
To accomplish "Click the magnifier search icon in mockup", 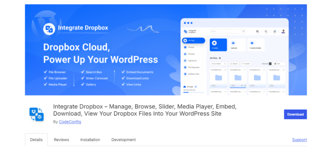I will click(x=244, y=31).
